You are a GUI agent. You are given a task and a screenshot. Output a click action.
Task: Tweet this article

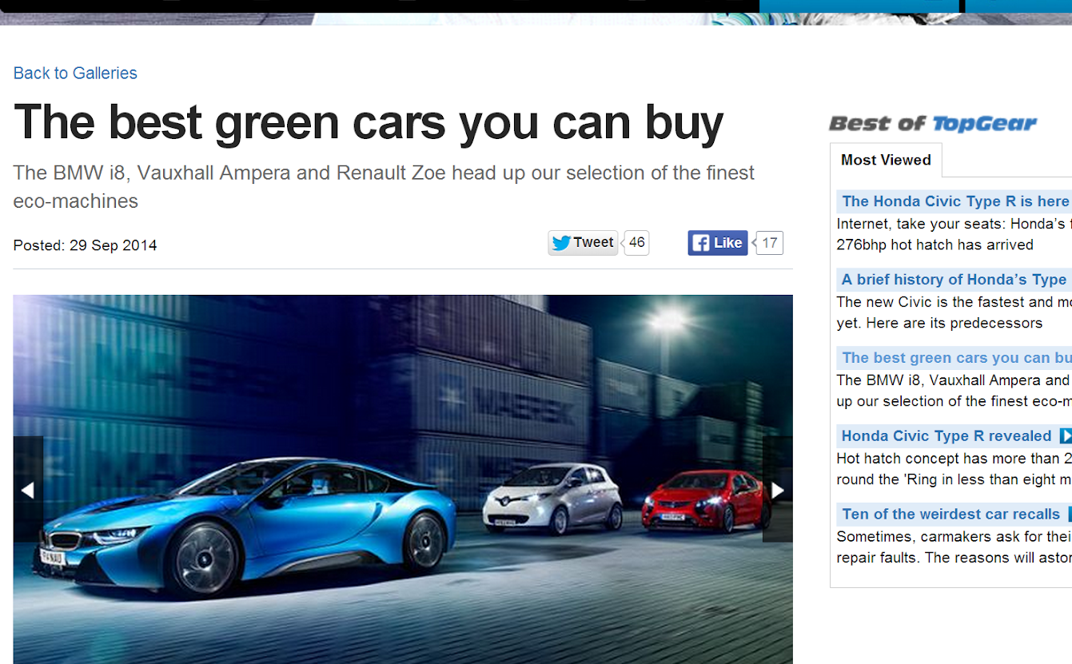coord(583,243)
